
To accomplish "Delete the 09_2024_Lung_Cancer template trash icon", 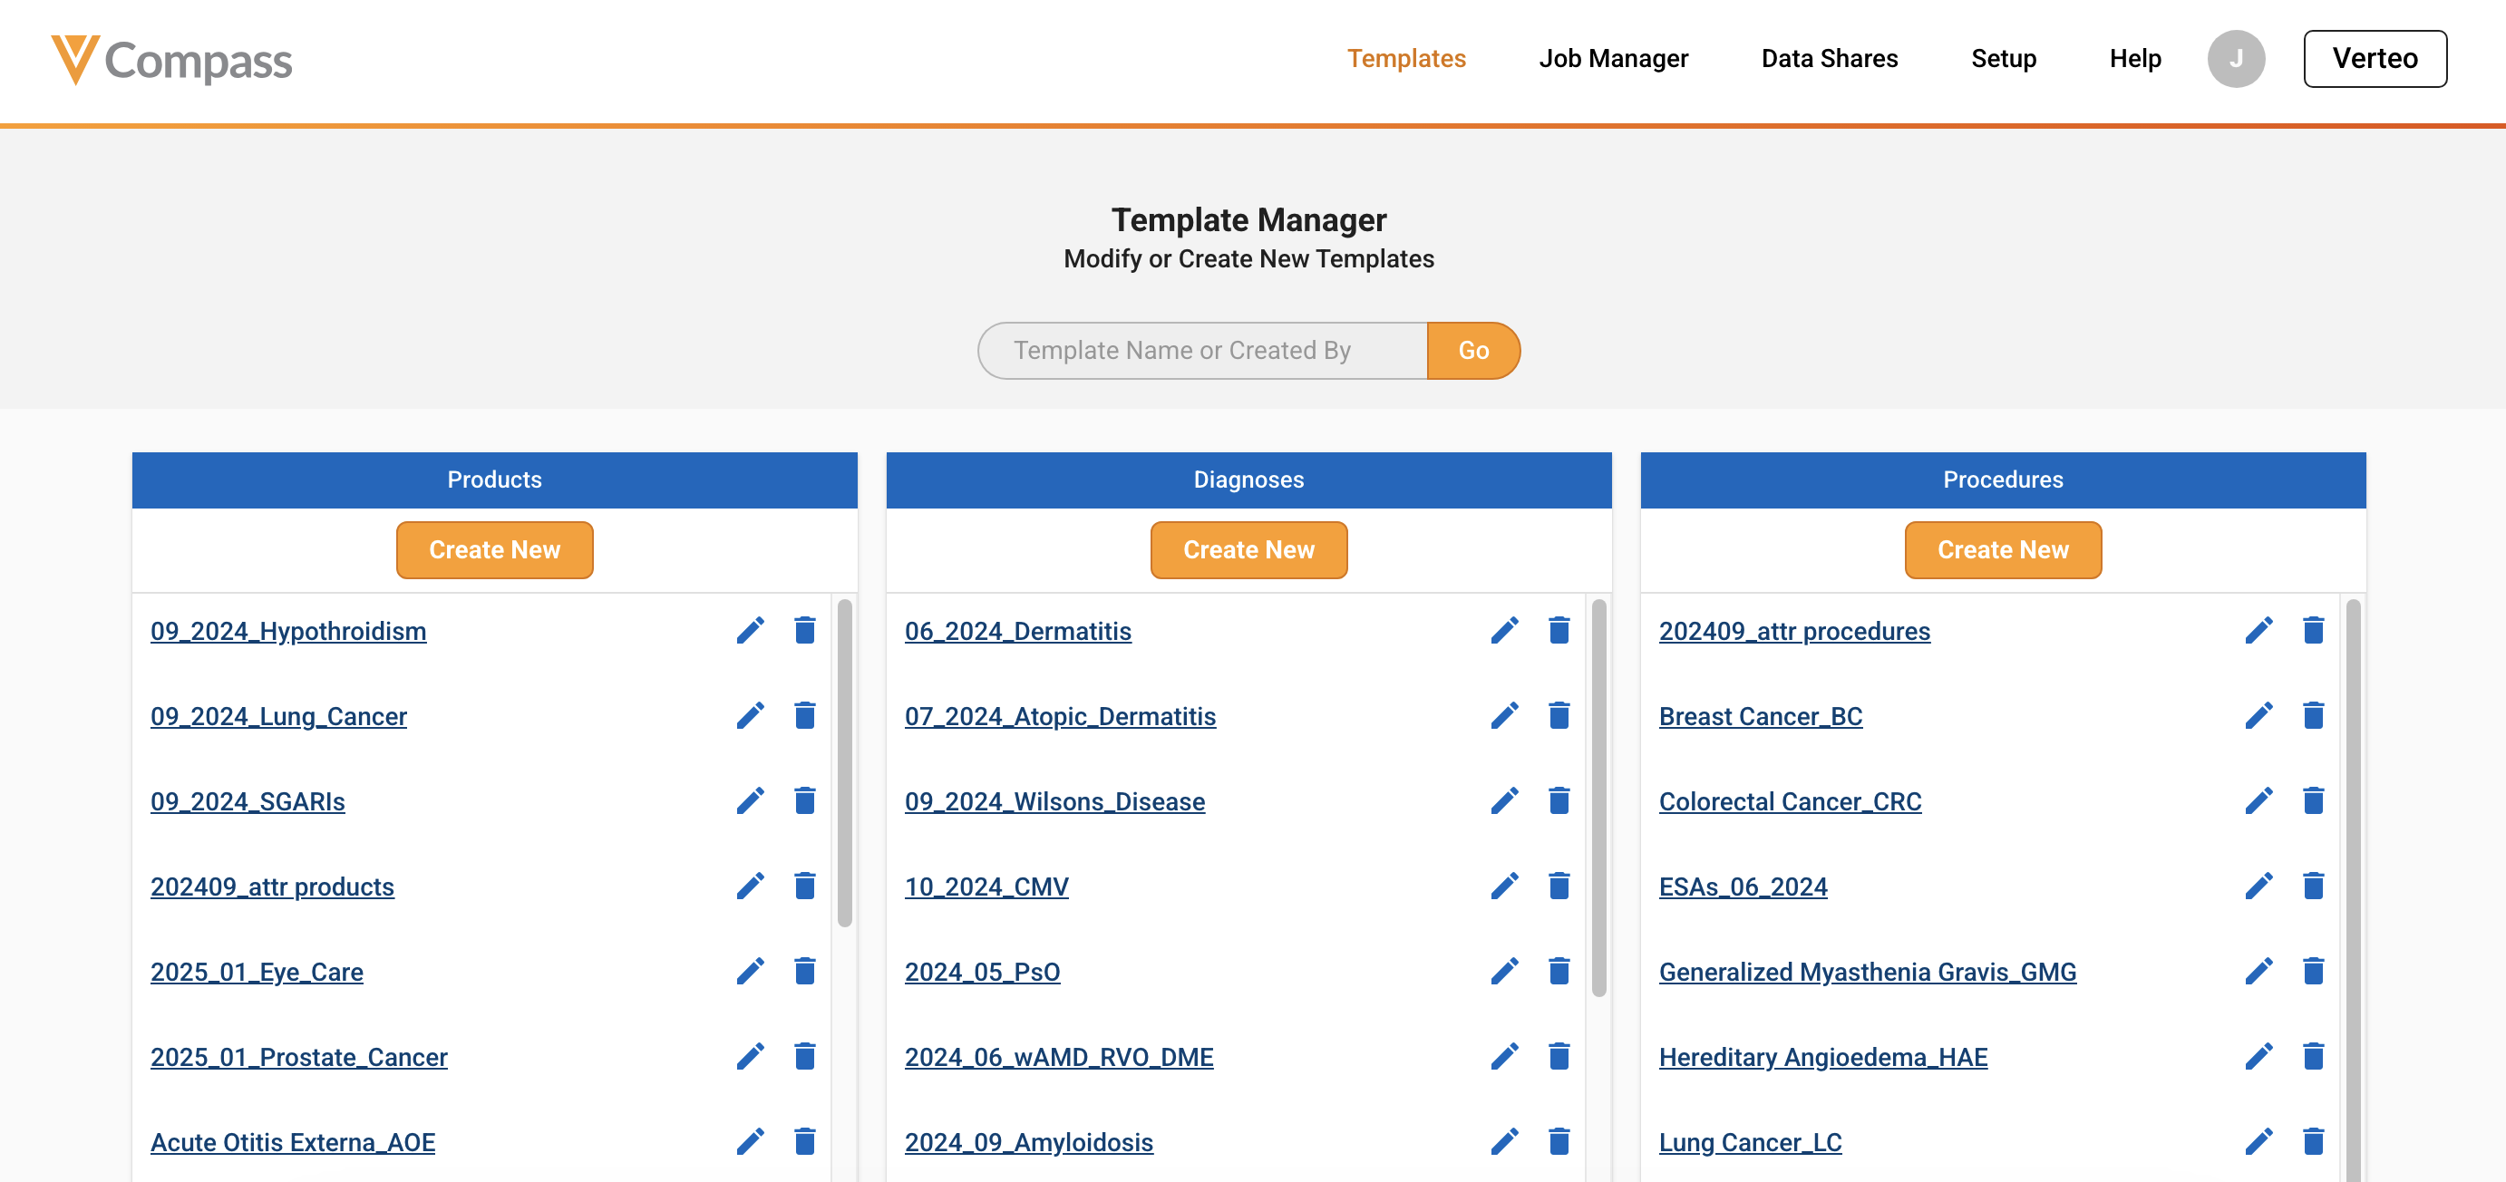I will pos(804,715).
